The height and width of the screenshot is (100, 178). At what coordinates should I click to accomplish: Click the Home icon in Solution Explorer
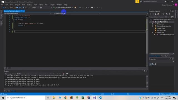(156, 14)
